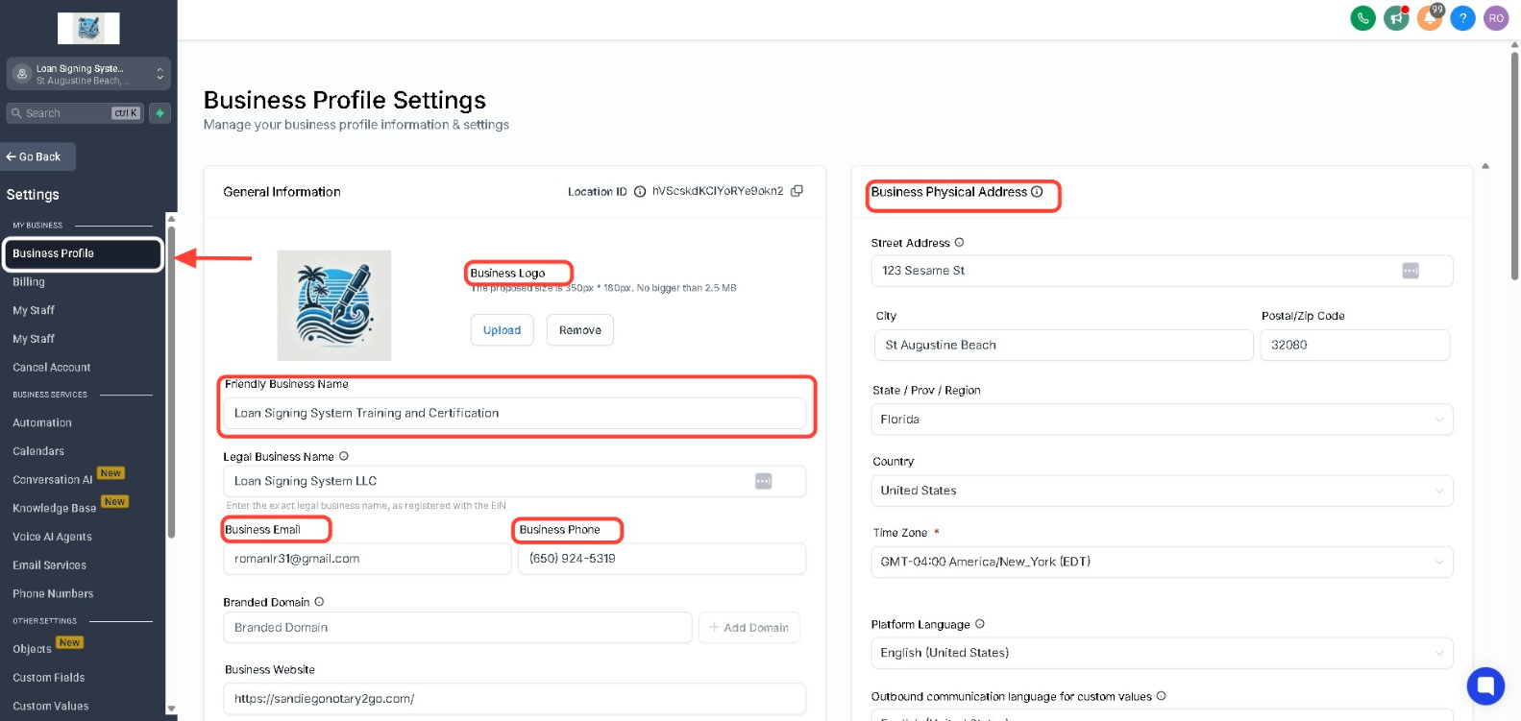Viewport: 1521px width, 721px height.
Task: Open Phone Numbers settings
Action: pos(53,594)
